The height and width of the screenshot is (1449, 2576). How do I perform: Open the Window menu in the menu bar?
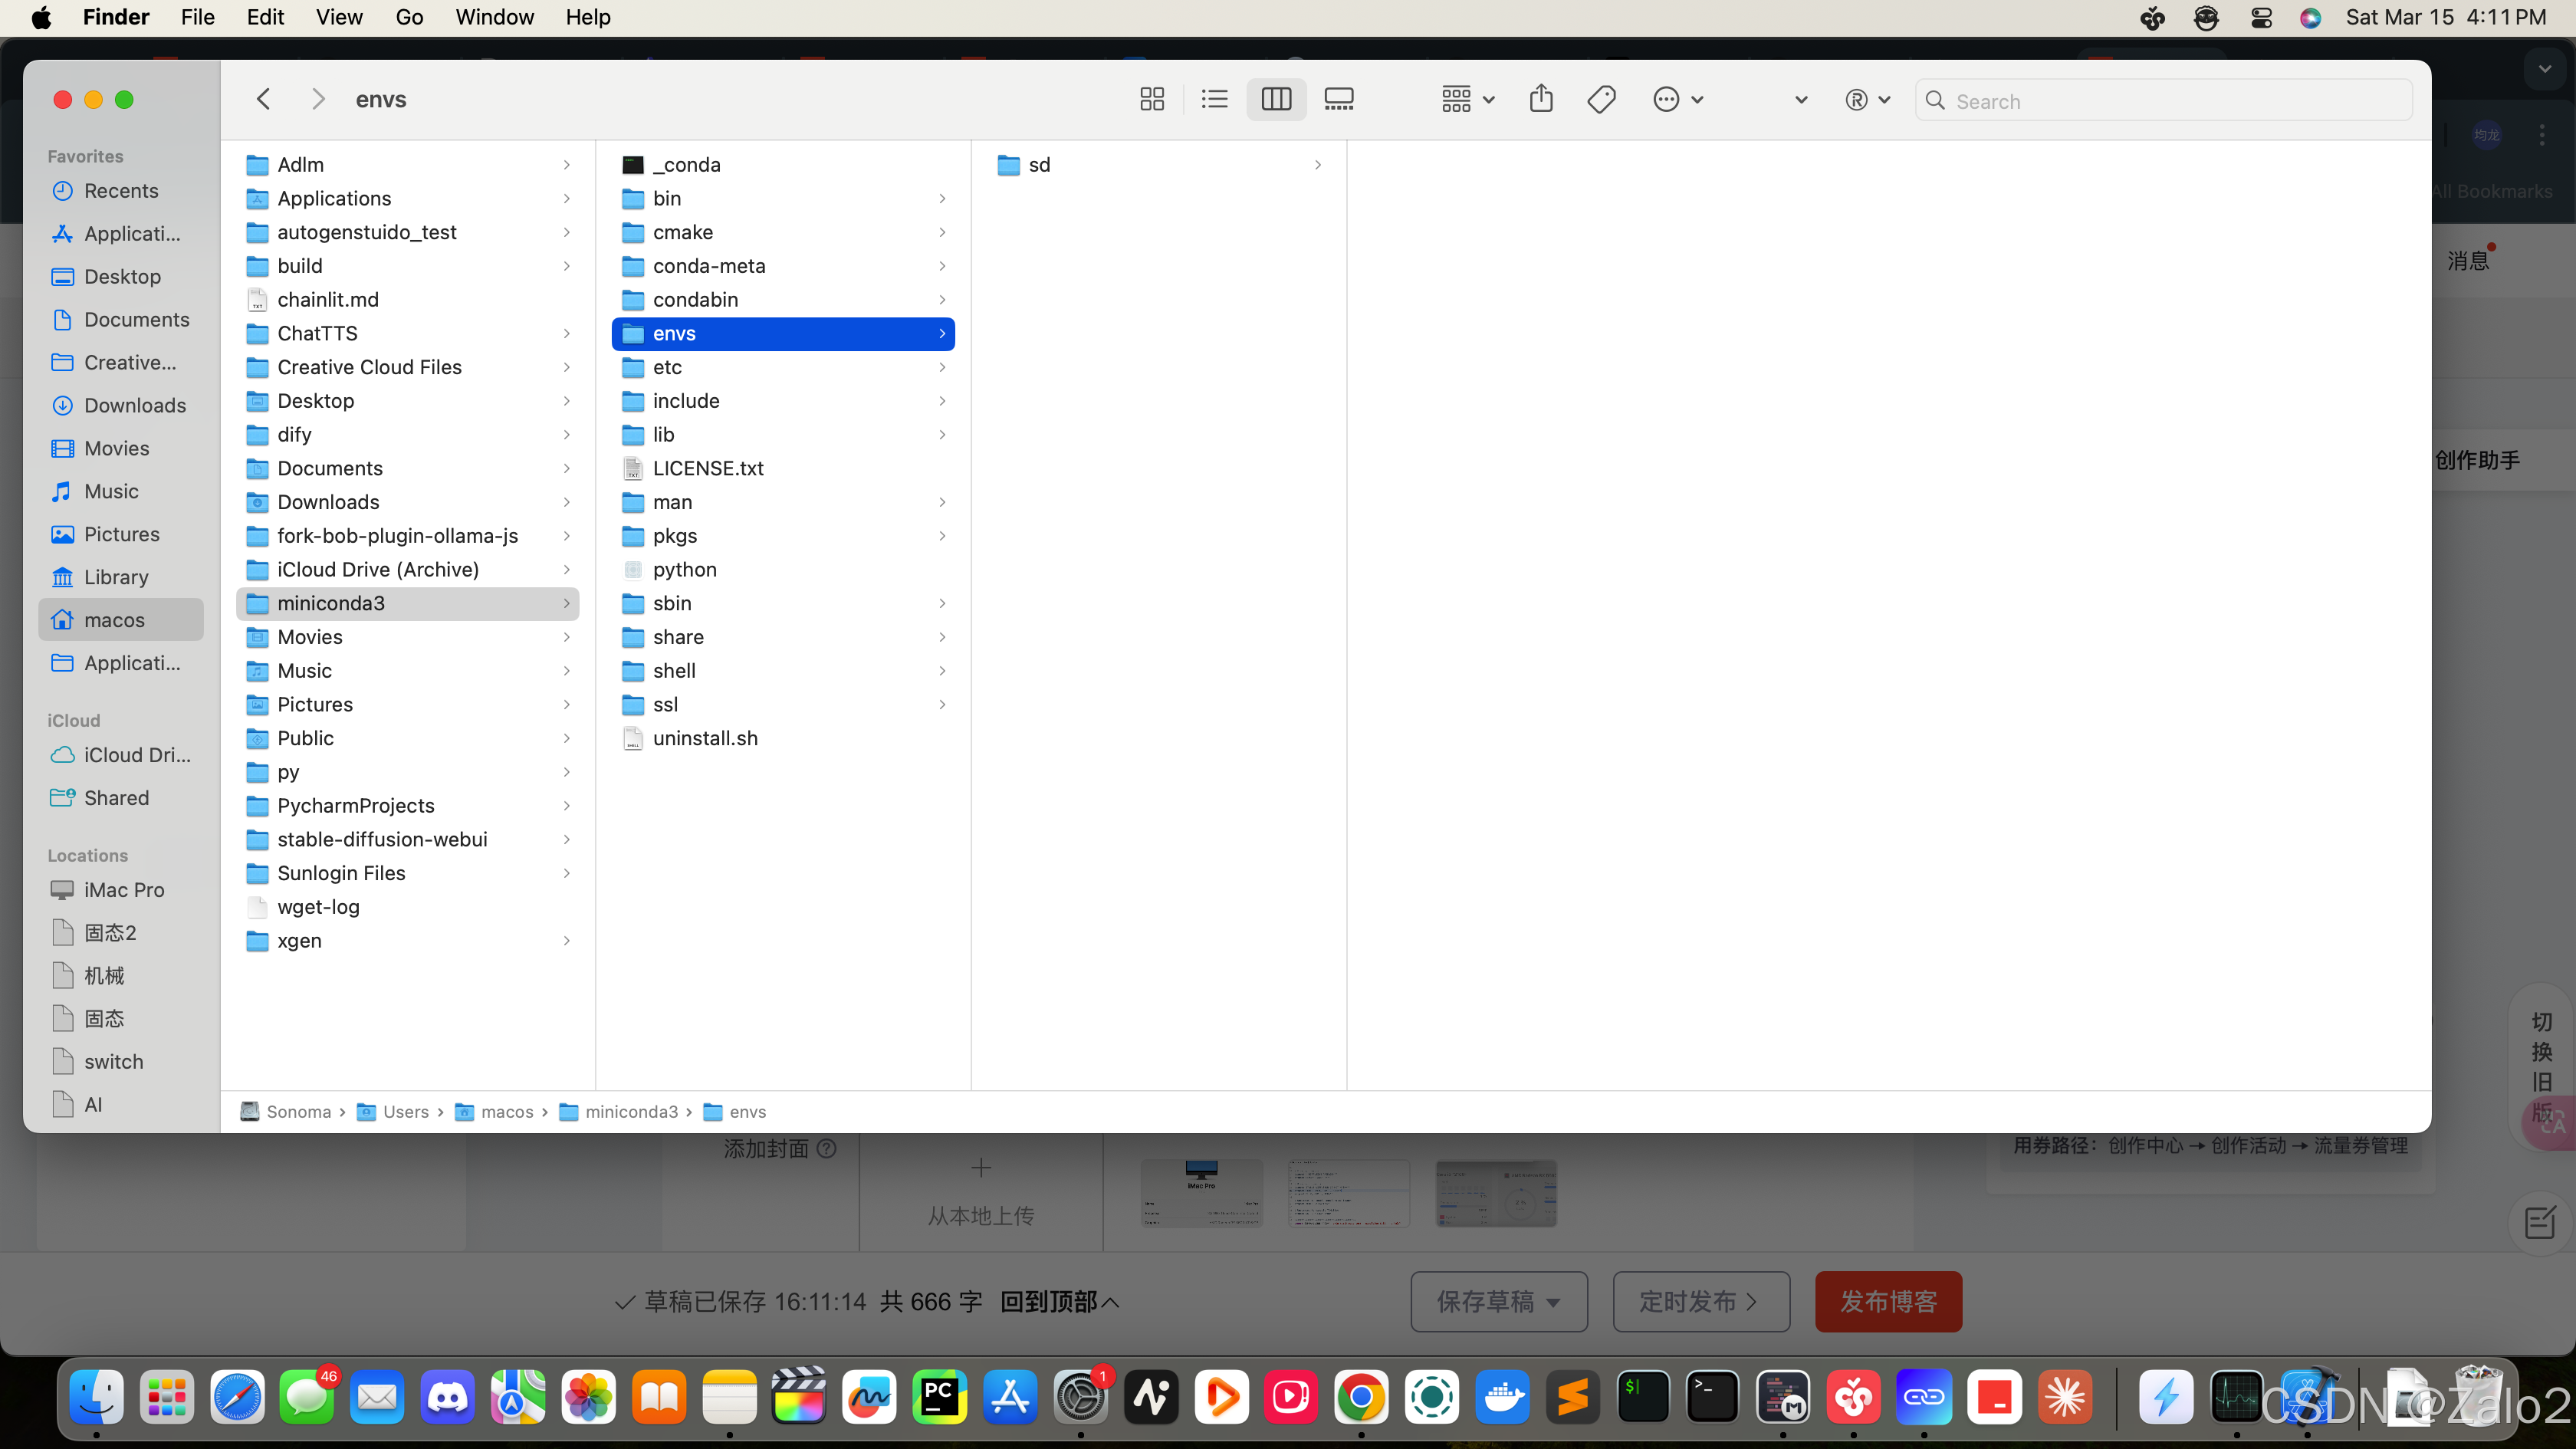[x=494, y=17]
